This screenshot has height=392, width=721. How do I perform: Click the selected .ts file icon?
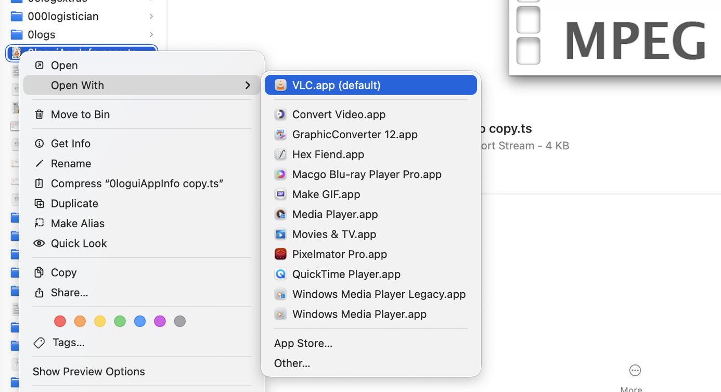(16, 53)
